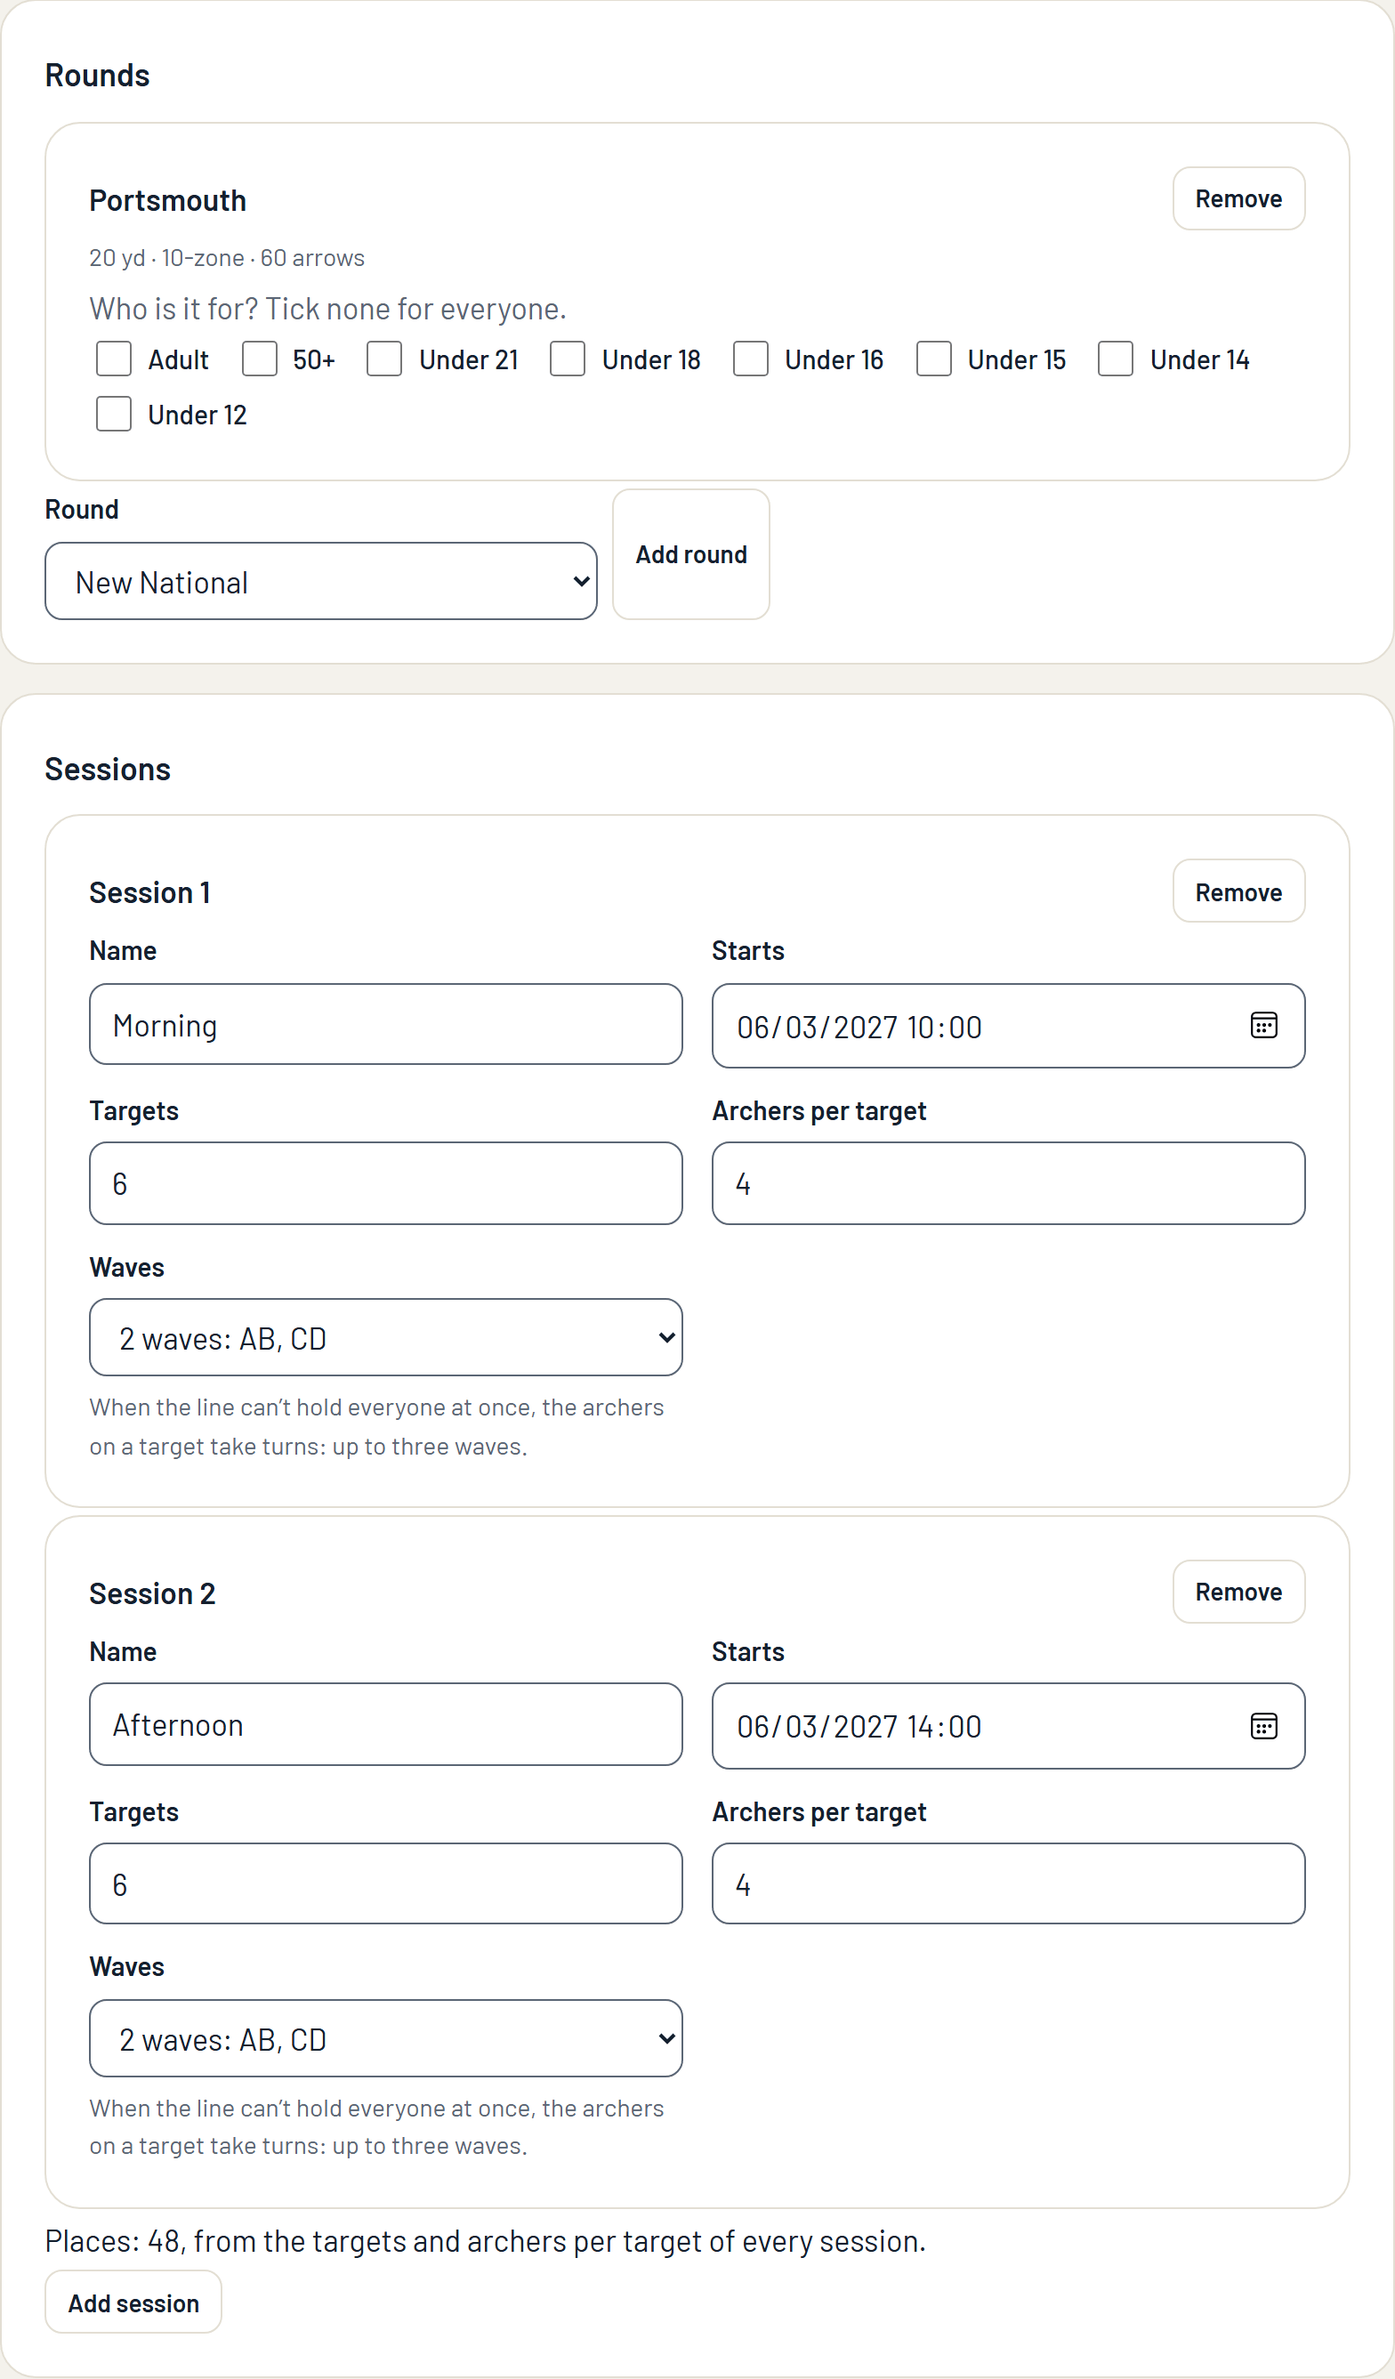Screen dimensions: 1395x2379
Task: Open calendar picker for Session 2 start
Action: (1262, 1726)
